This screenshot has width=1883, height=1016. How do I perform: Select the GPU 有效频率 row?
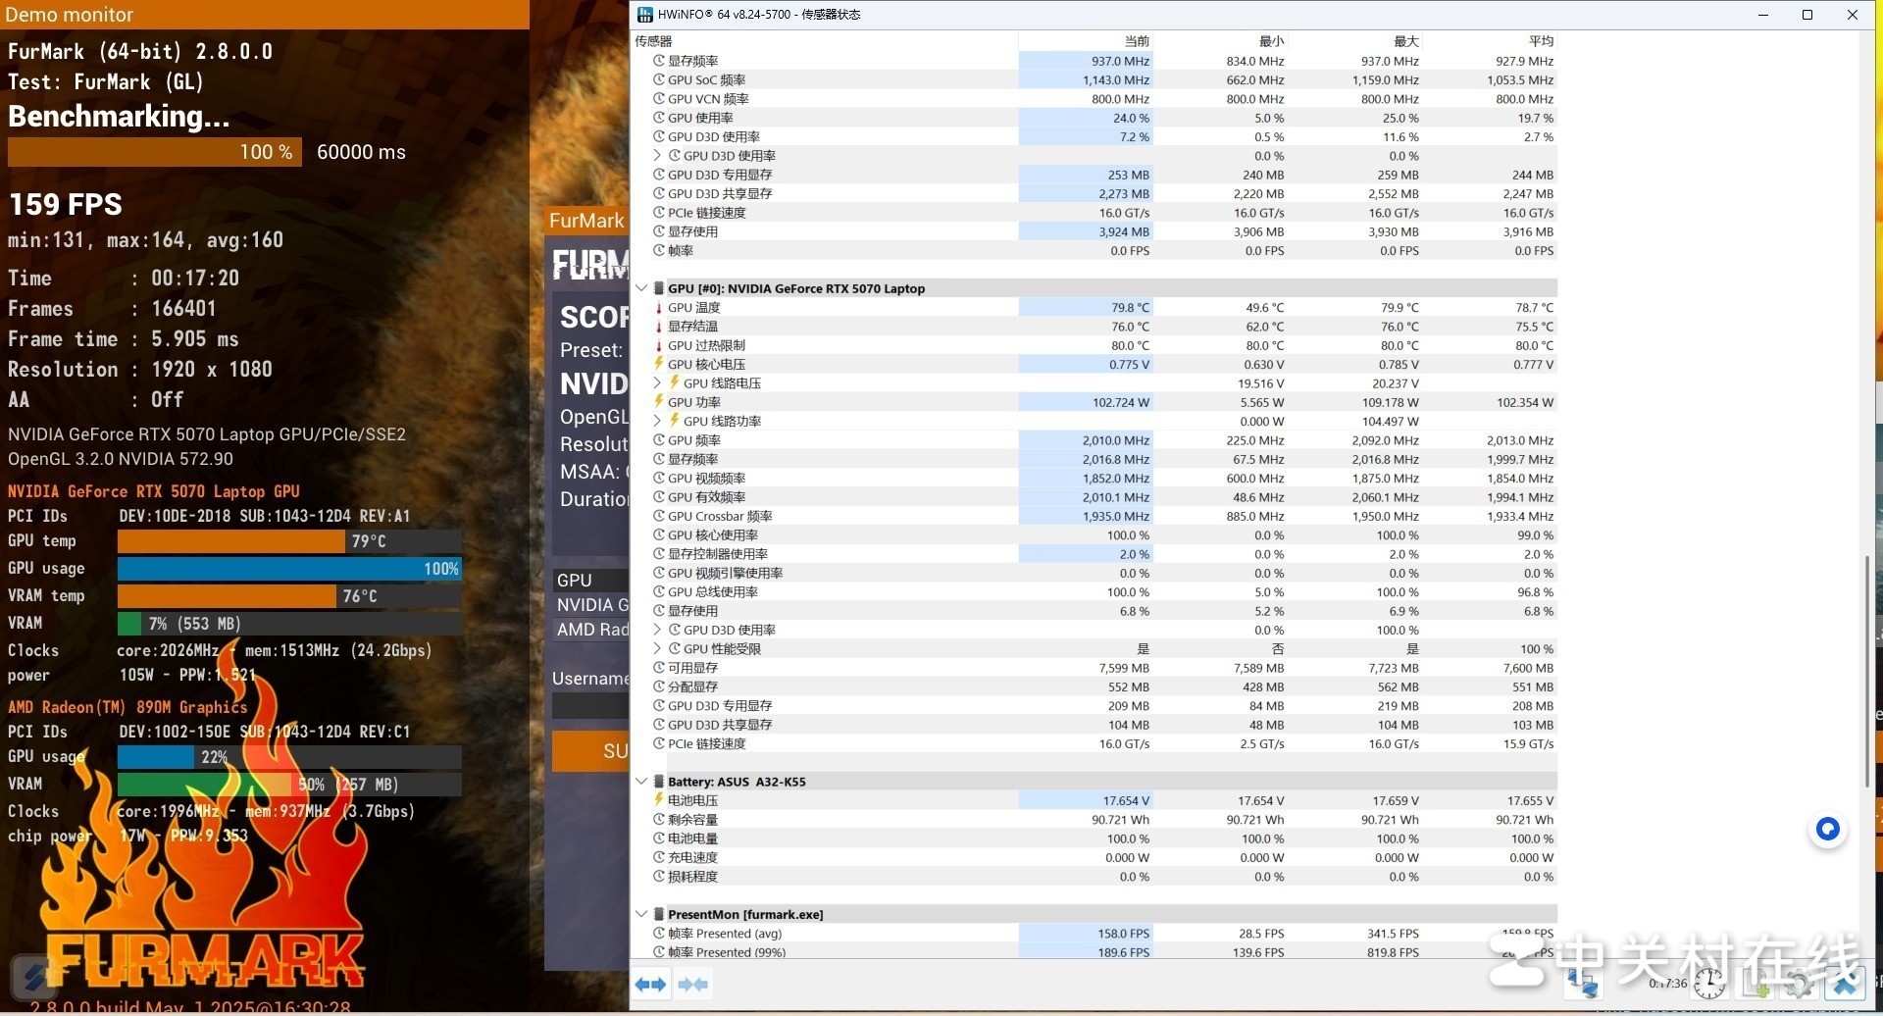click(x=1094, y=497)
